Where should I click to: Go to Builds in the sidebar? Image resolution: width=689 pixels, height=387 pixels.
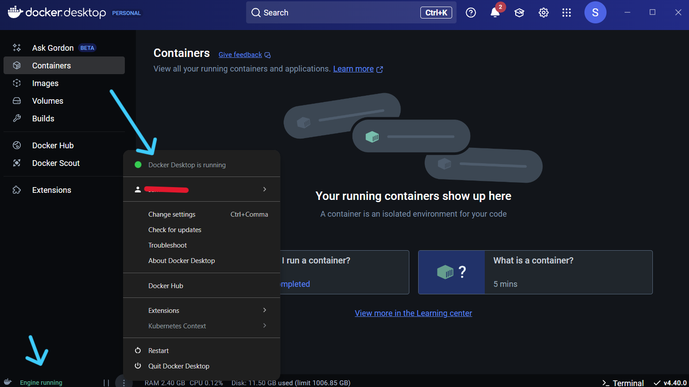pos(64,118)
